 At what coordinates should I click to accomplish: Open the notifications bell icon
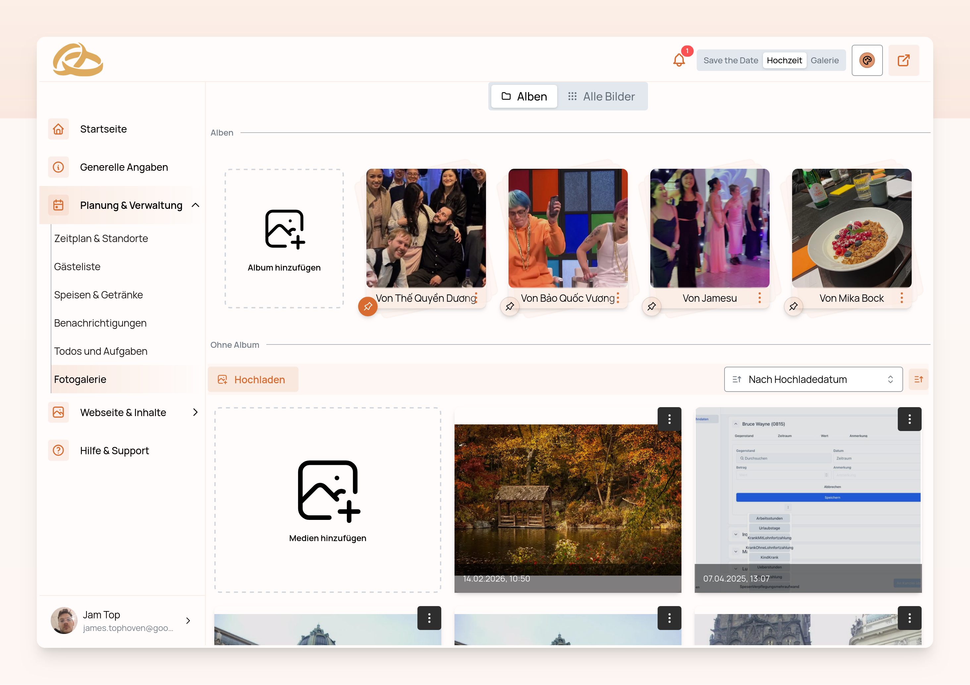click(678, 60)
